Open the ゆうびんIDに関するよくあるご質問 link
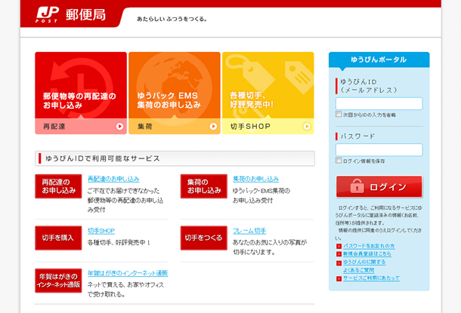 coord(364,265)
